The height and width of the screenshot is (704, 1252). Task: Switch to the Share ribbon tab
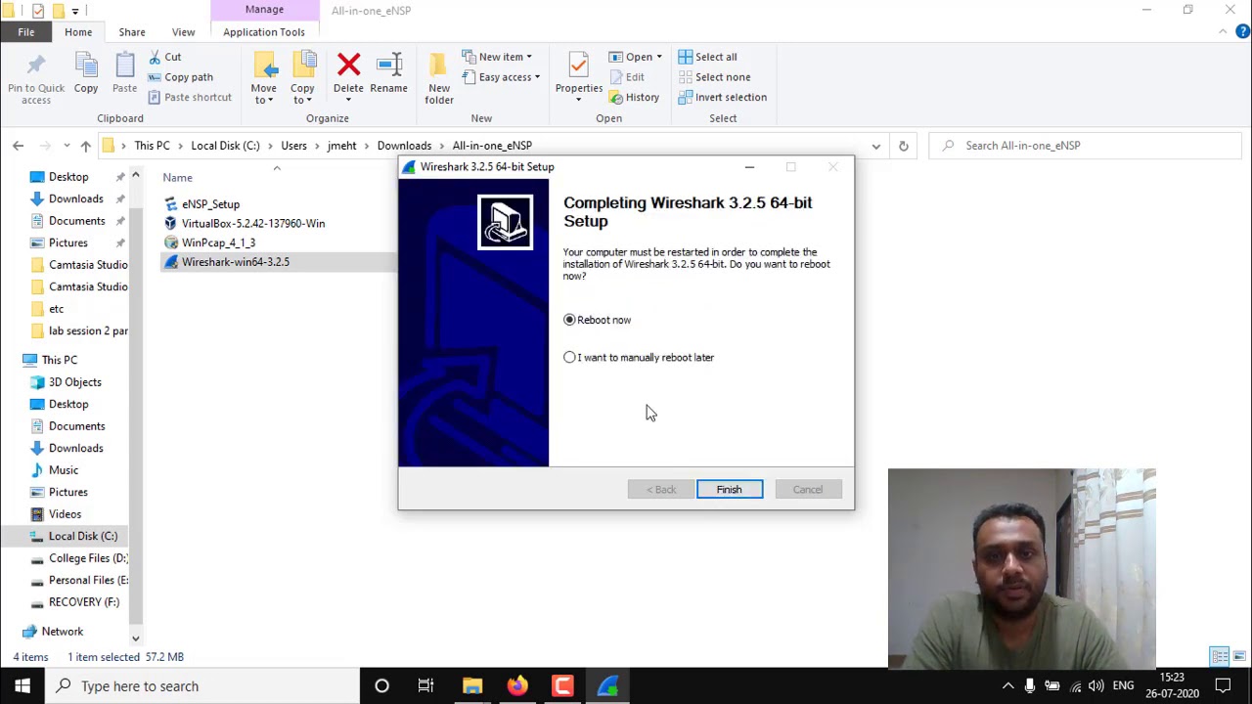[132, 32]
